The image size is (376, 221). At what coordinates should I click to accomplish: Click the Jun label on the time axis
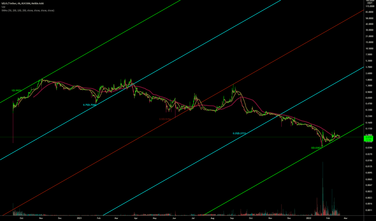coord(174,218)
